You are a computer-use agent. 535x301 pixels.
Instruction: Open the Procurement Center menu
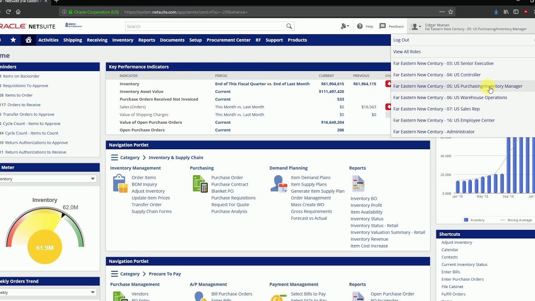(229, 40)
